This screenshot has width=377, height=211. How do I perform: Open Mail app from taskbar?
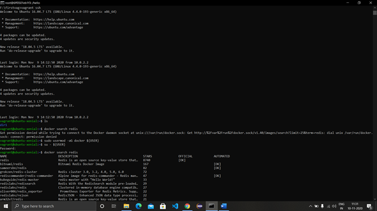pos(151,206)
